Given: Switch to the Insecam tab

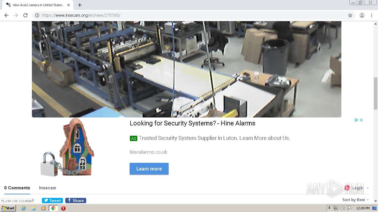Looking at the screenshot, I should pyautogui.click(x=48, y=188).
